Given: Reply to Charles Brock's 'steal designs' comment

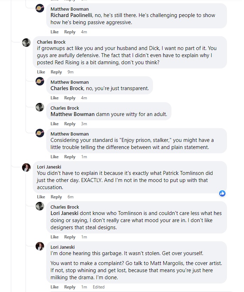Looking at the screenshot, I should point(70,237).
